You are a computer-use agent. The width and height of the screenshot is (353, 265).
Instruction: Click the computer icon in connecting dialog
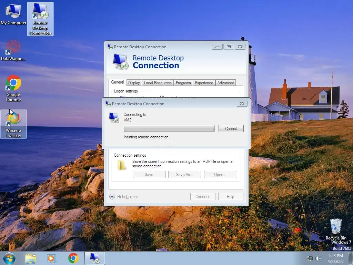coord(114,118)
